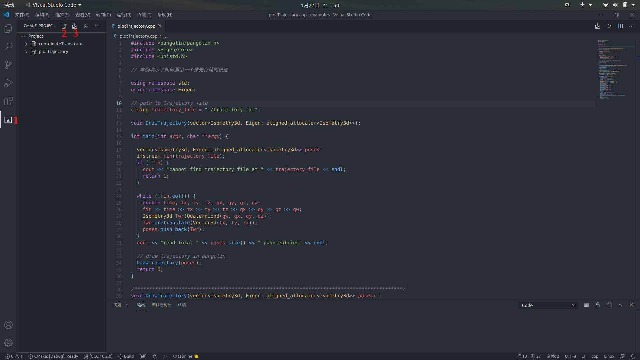Open CMake panel more actions menu
This screenshot has height=360, width=640.
[x=97, y=26]
